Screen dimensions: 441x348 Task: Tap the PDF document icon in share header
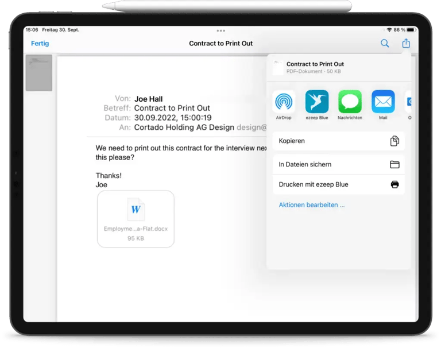[x=277, y=67]
